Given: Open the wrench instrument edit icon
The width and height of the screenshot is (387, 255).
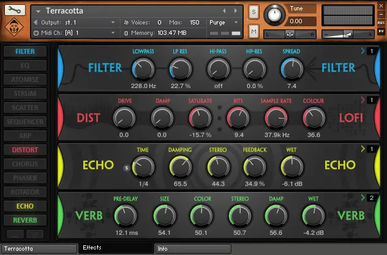Looking at the screenshot, I should click(15, 10).
